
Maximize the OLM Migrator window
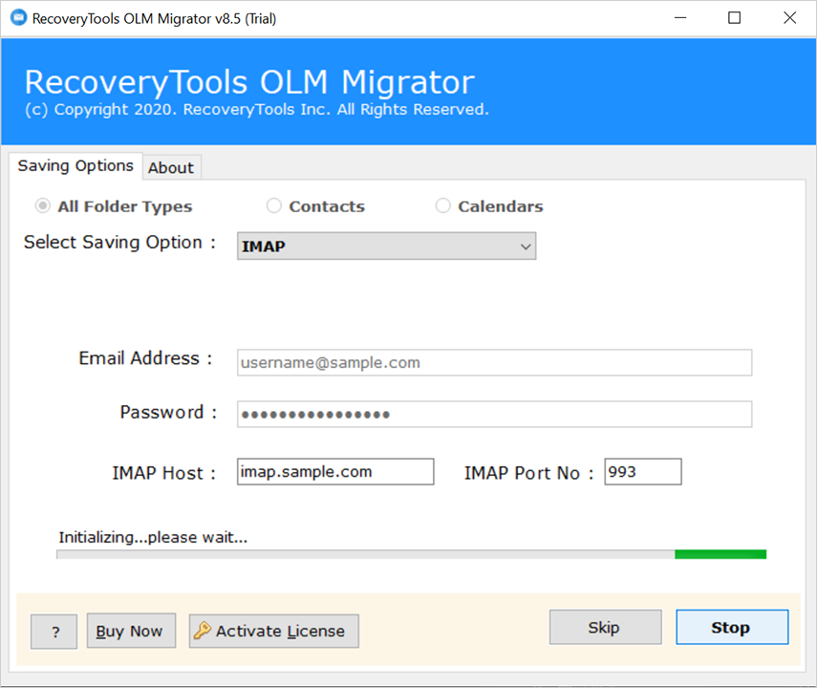734,18
